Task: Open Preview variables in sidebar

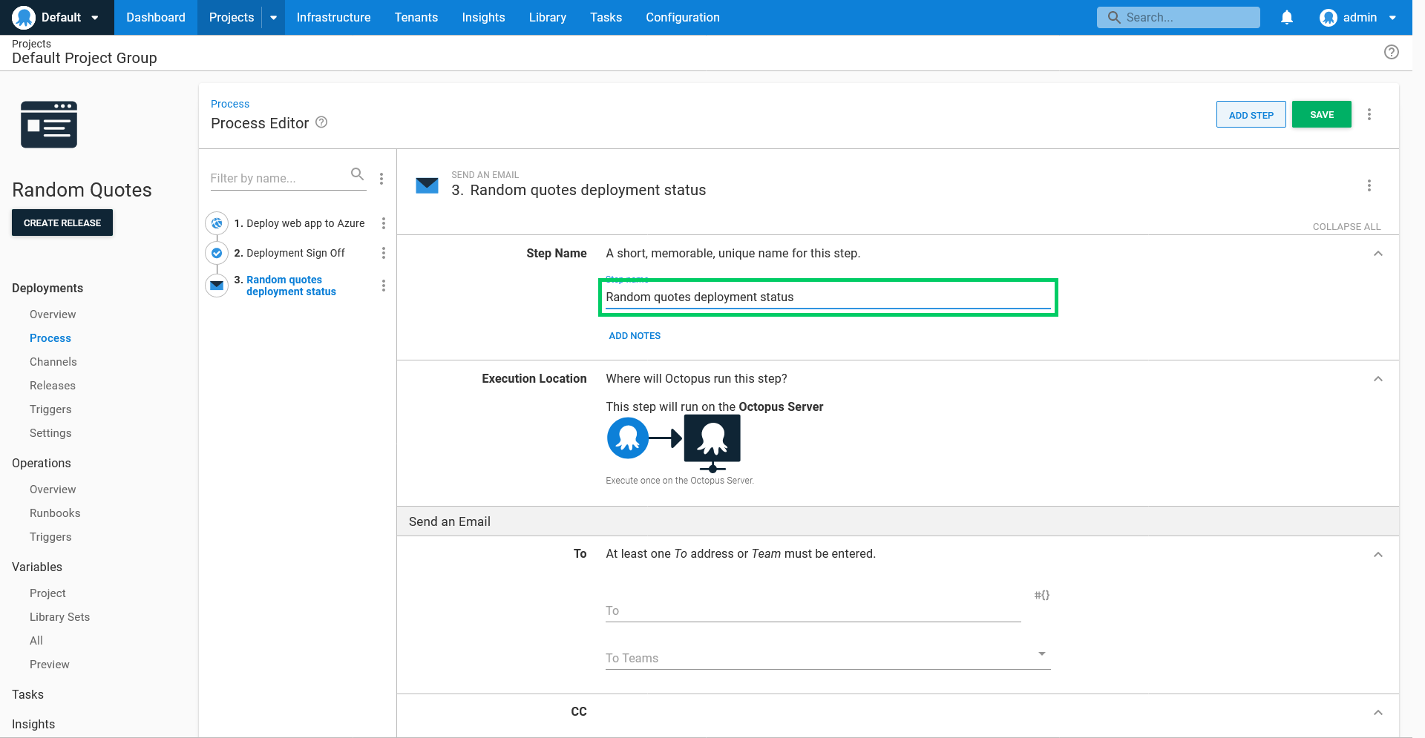Action: click(x=50, y=665)
